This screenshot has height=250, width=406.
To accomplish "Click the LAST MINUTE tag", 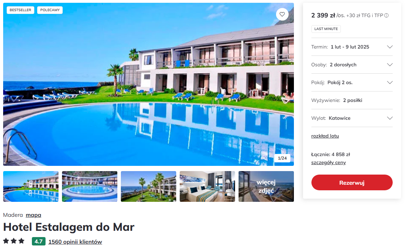I will coord(326,29).
